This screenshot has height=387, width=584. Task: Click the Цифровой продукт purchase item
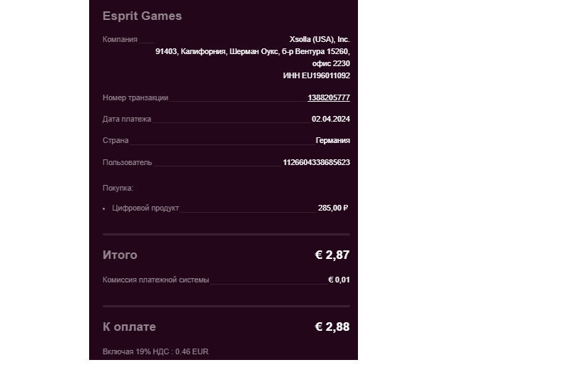tap(145, 208)
